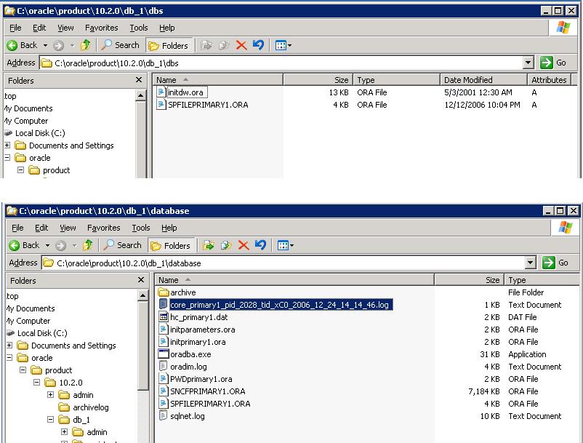The width and height of the screenshot is (583, 443).
Task: Sort by Date Modified column
Action: [x=483, y=80]
